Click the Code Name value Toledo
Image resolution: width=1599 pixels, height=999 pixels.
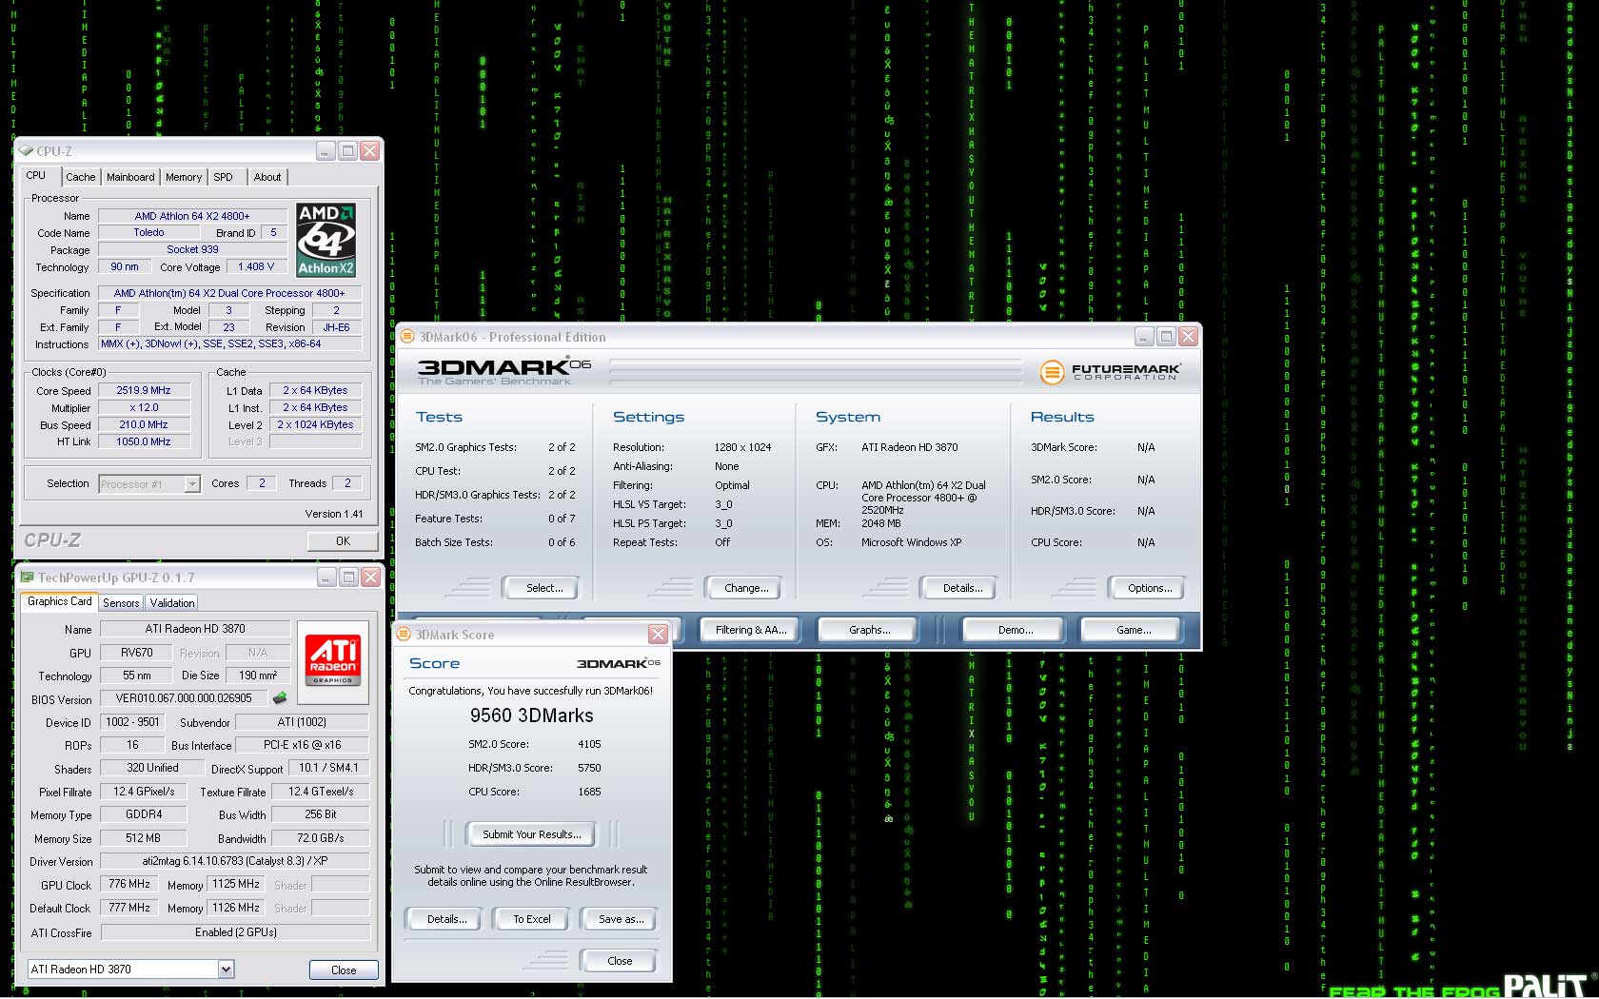tap(148, 232)
